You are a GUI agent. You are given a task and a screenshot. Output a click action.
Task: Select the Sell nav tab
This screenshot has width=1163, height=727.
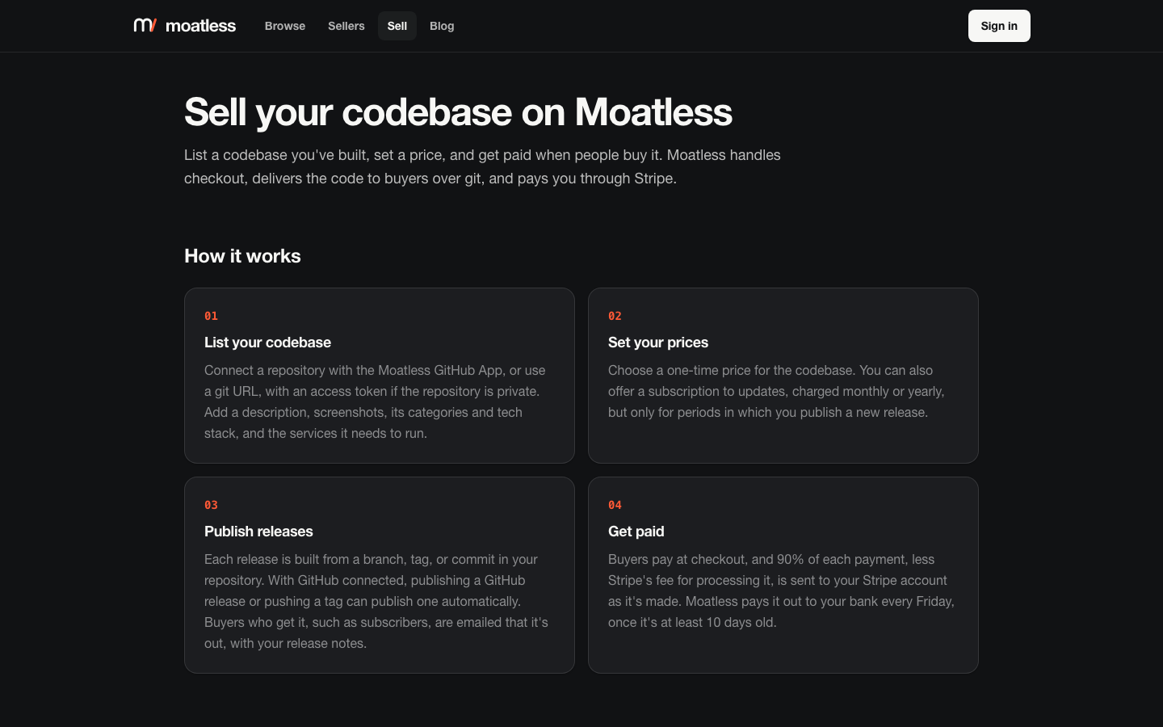coord(397,26)
